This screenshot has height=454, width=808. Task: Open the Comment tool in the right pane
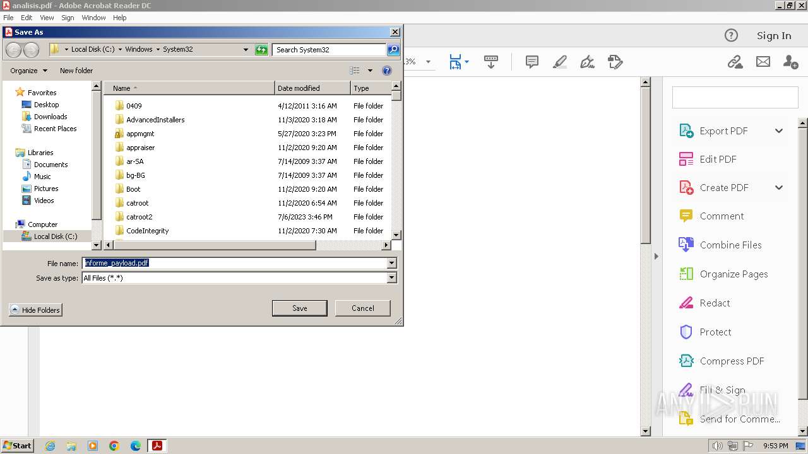[711, 216]
